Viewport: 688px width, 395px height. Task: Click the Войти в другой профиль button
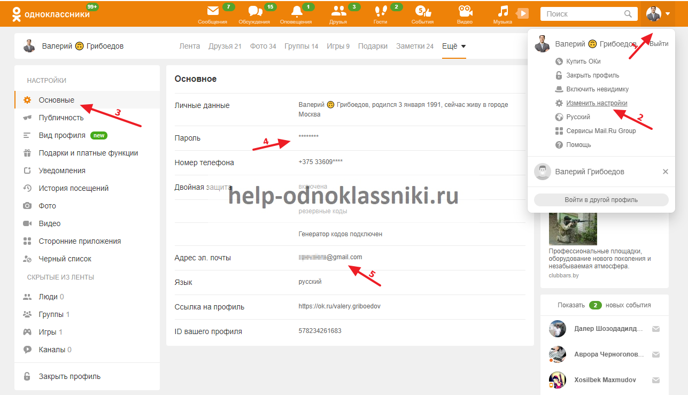click(x=601, y=200)
